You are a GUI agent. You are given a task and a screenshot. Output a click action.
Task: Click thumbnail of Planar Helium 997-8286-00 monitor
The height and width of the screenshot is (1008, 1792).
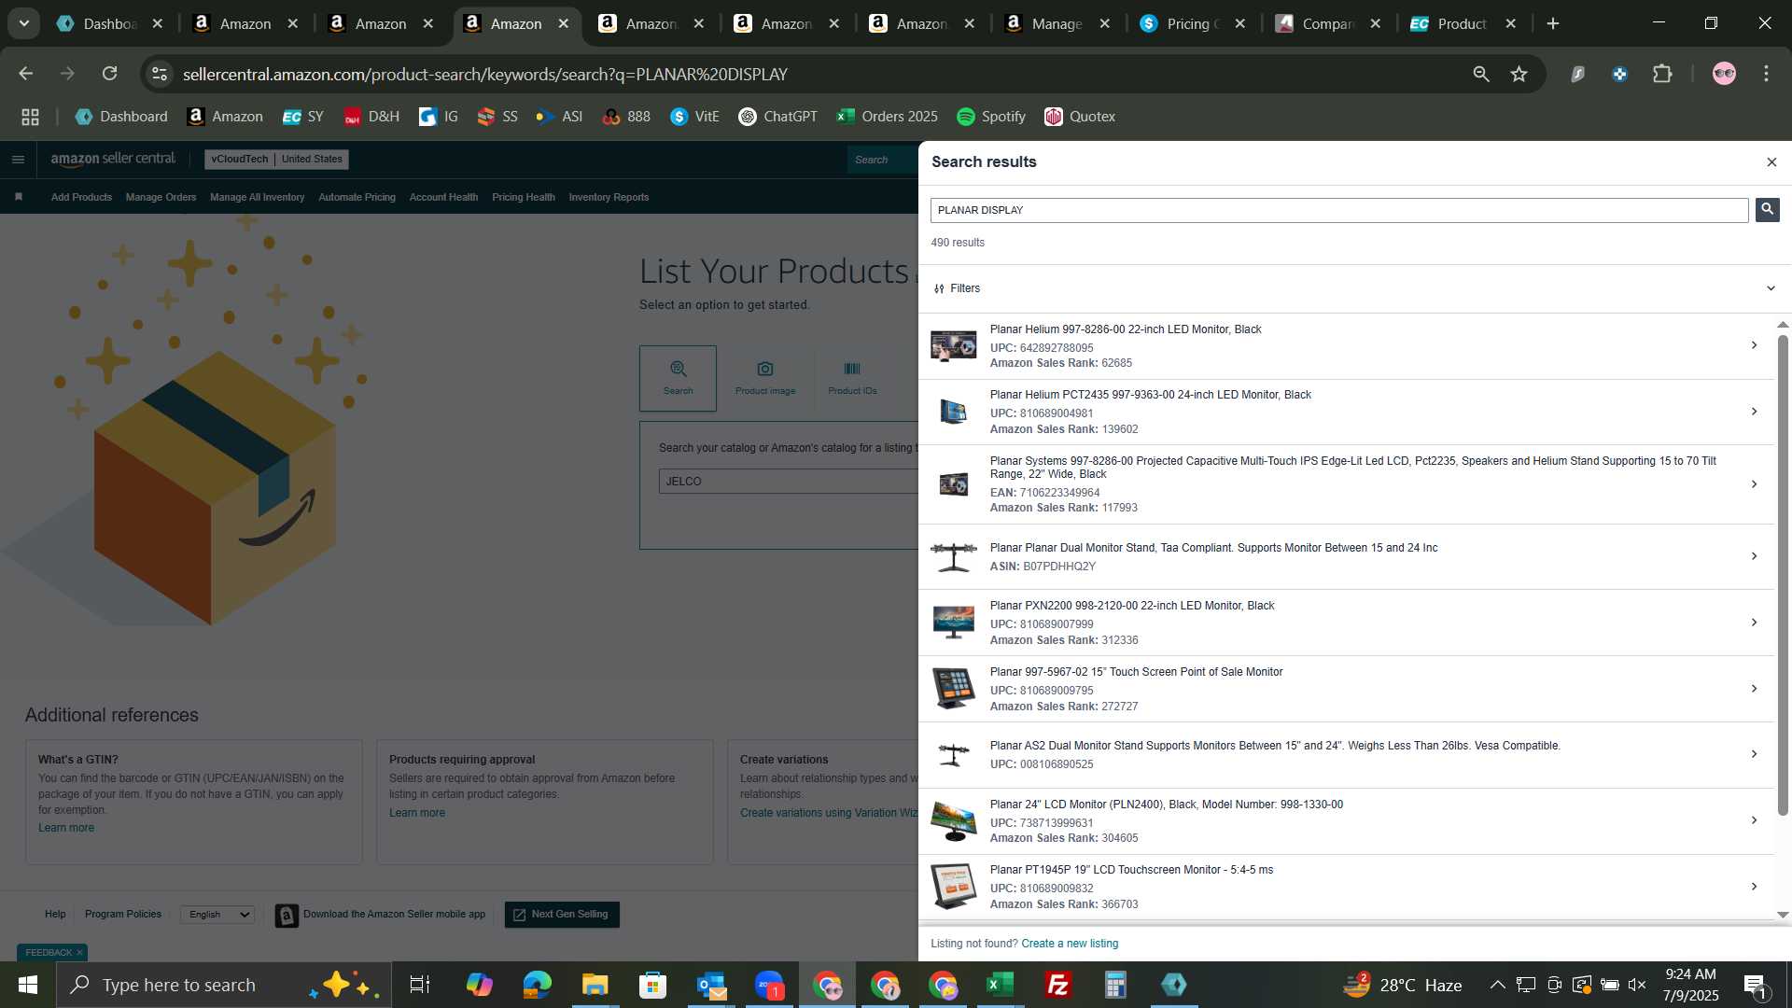953,345
